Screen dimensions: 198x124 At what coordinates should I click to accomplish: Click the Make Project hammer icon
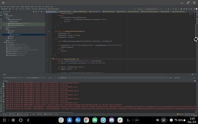pos(135,9)
